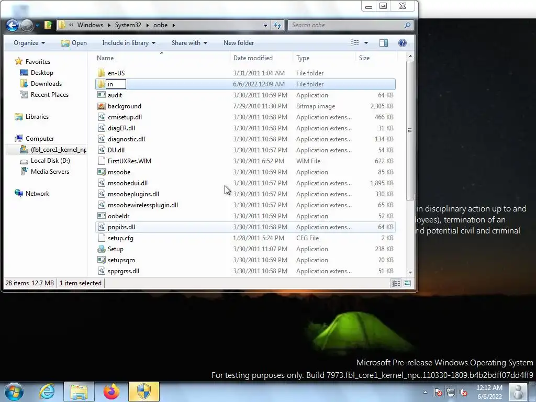
Task: Click the Up folder icon
Action: (x=48, y=25)
